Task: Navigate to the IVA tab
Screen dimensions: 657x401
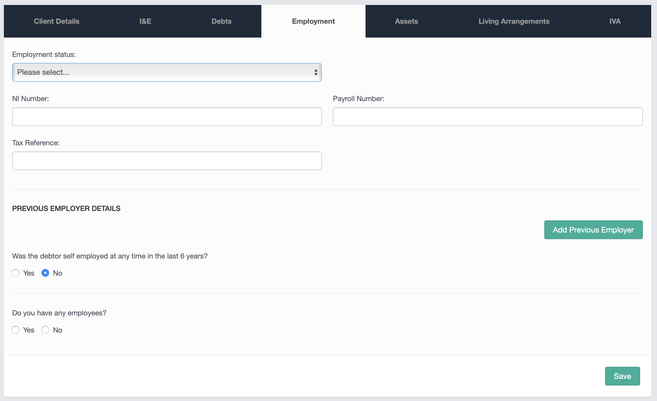Action: pos(615,21)
